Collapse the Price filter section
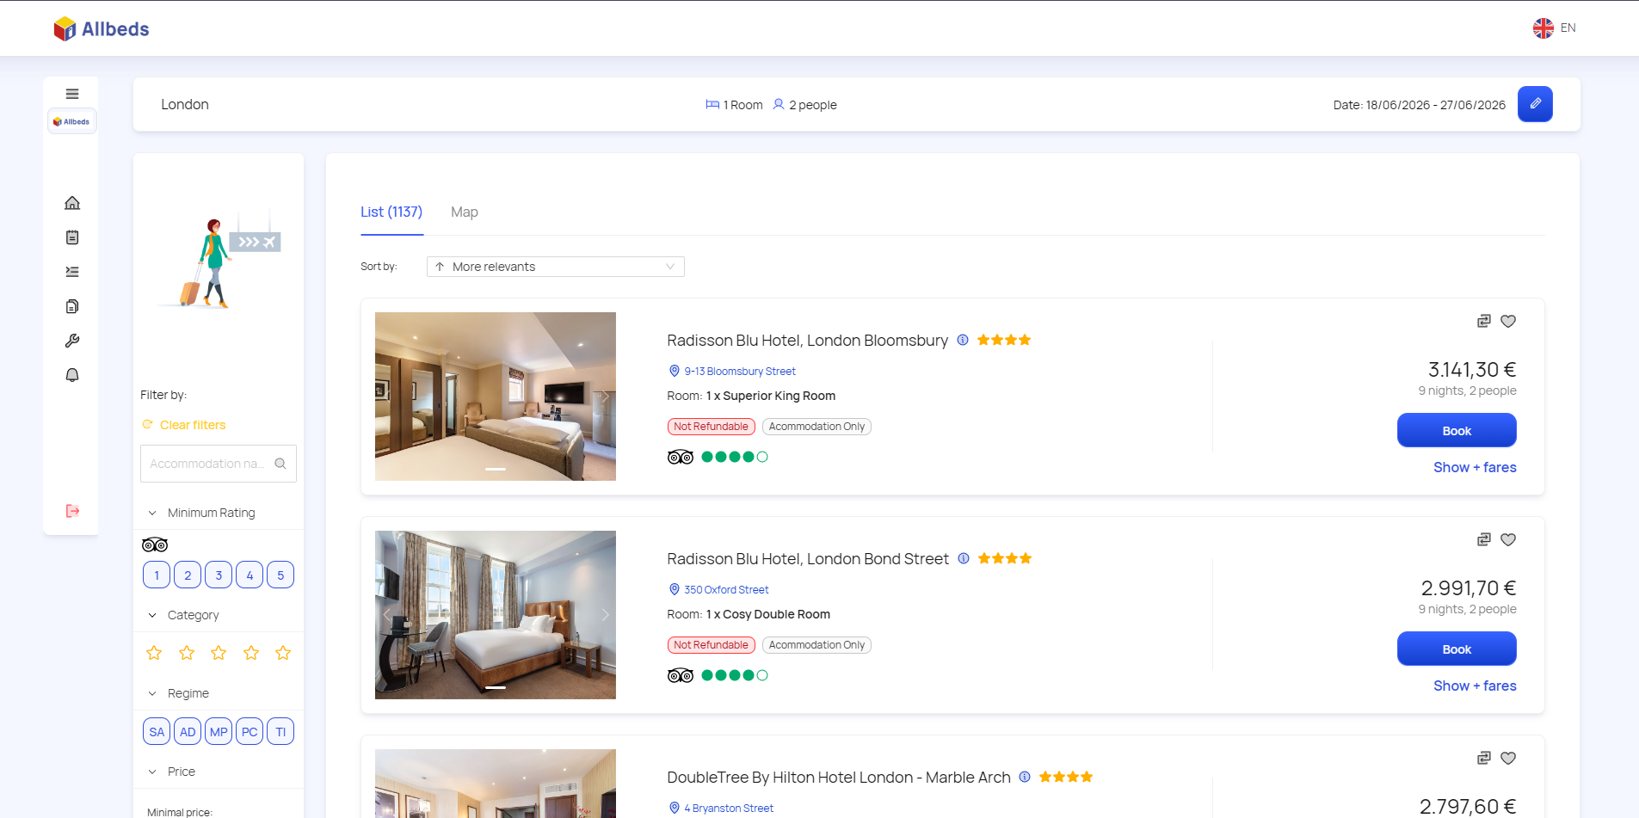1639x818 pixels. point(151,772)
